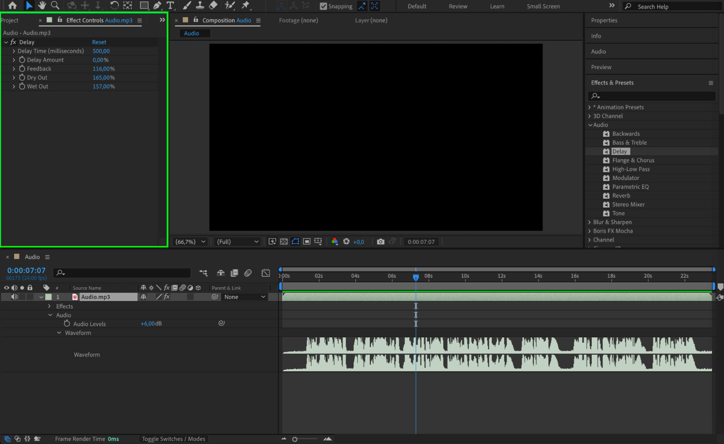Toggle the Snapping checkbox
This screenshot has height=444, width=724.
[x=323, y=6]
